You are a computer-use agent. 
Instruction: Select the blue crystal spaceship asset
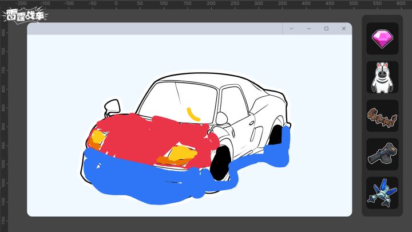pyautogui.click(x=382, y=193)
